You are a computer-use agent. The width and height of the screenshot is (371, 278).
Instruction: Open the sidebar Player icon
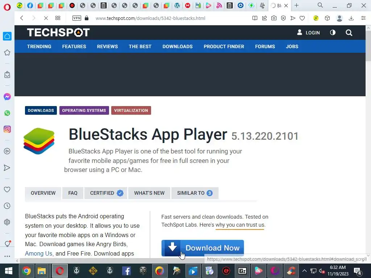click(7, 151)
